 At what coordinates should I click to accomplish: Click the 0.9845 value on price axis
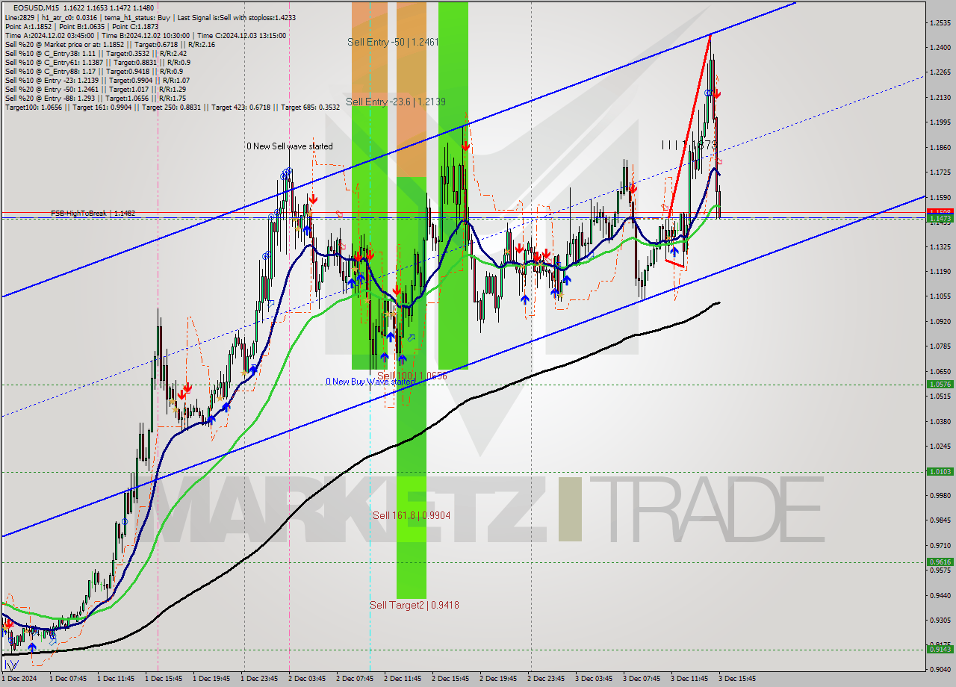[x=940, y=520]
